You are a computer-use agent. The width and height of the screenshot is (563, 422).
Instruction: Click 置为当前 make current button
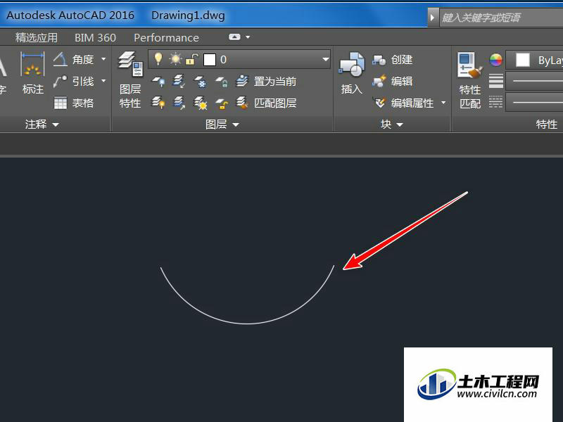tap(266, 82)
